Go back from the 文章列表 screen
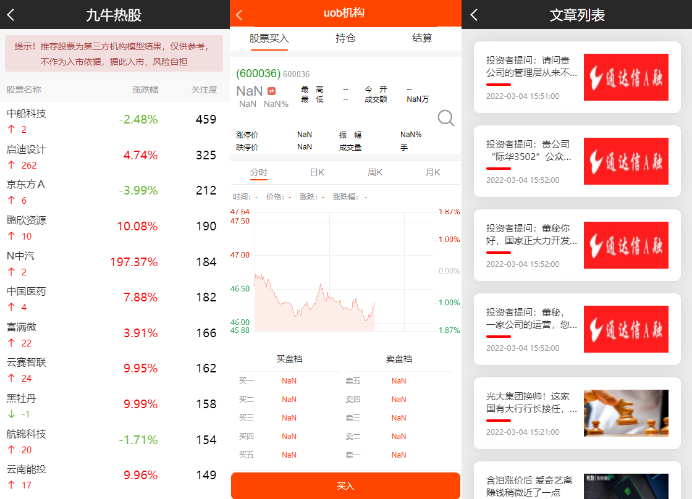This screenshot has width=692, height=499. click(473, 15)
